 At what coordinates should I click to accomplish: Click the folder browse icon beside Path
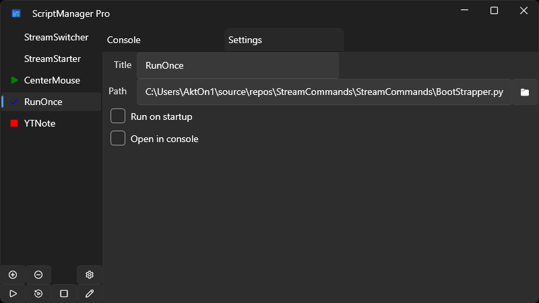[x=525, y=92]
